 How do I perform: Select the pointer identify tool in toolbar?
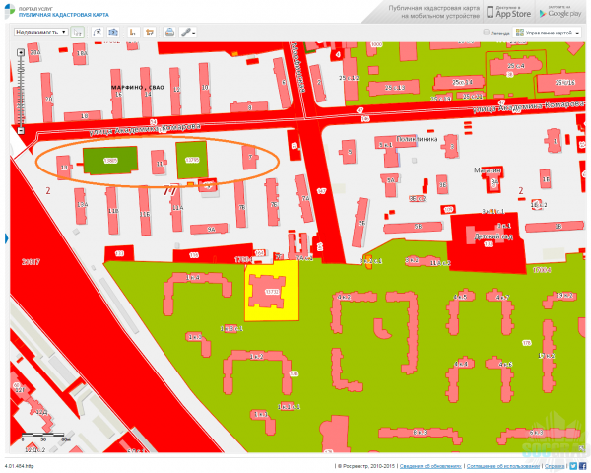[77, 33]
